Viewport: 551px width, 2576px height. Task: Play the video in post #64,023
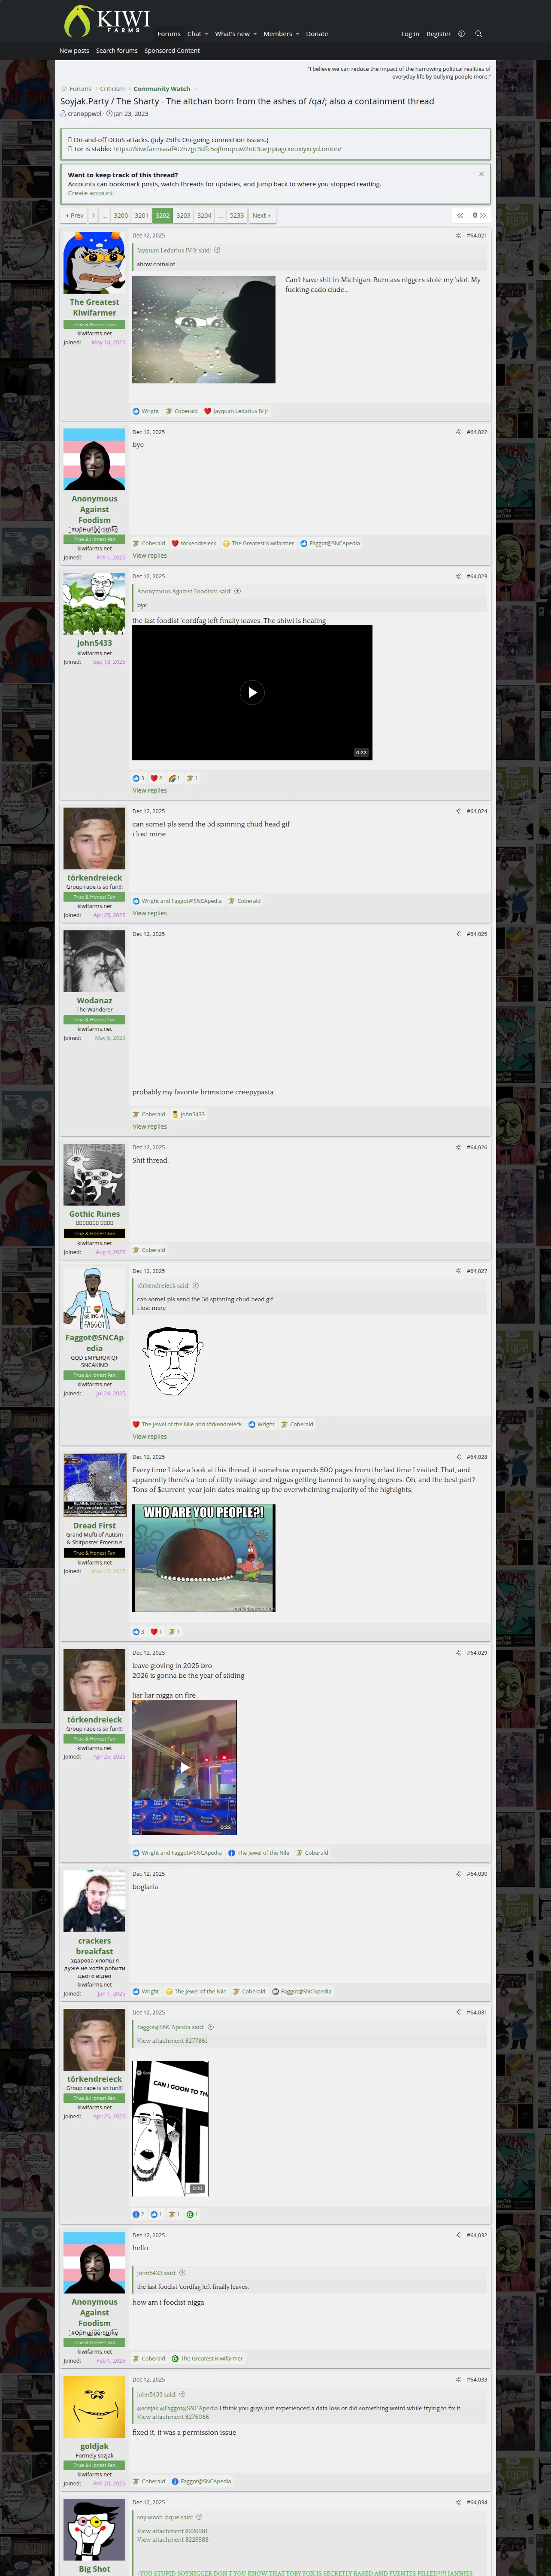click(252, 692)
